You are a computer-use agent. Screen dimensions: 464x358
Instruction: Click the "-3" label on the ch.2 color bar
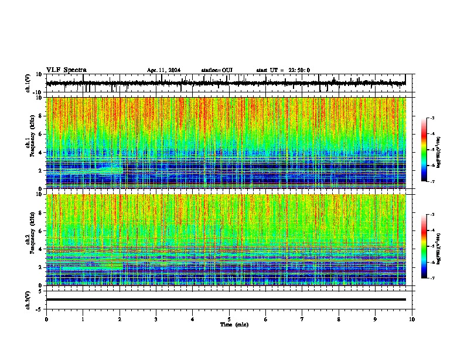(432, 215)
